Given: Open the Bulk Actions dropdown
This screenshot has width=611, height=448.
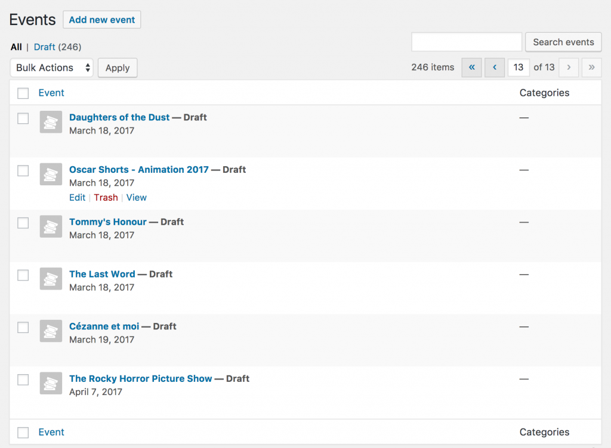Looking at the screenshot, I should click(51, 68).
